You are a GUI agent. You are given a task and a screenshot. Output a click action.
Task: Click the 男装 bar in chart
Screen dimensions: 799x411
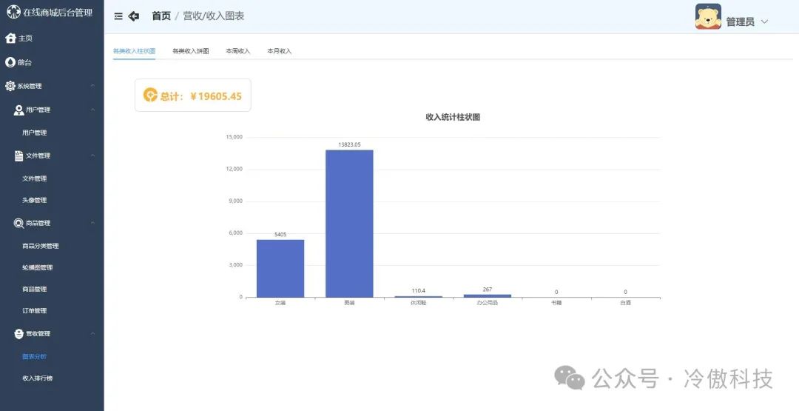click(349, 224)
